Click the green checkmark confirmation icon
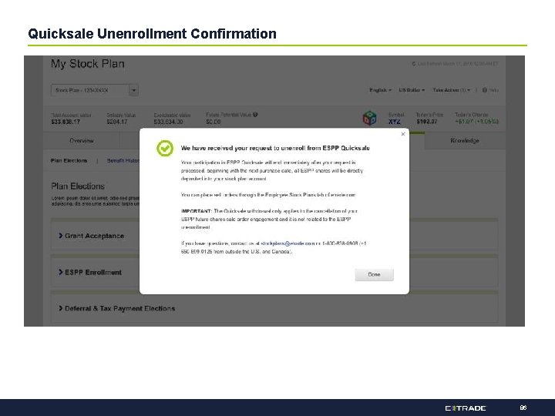Viewport: 555px width, 416px height. [165, 149]
